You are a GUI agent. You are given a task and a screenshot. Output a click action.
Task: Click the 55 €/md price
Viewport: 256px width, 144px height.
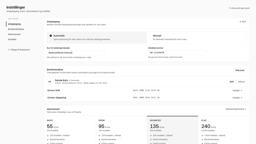[x=53, y=126]
